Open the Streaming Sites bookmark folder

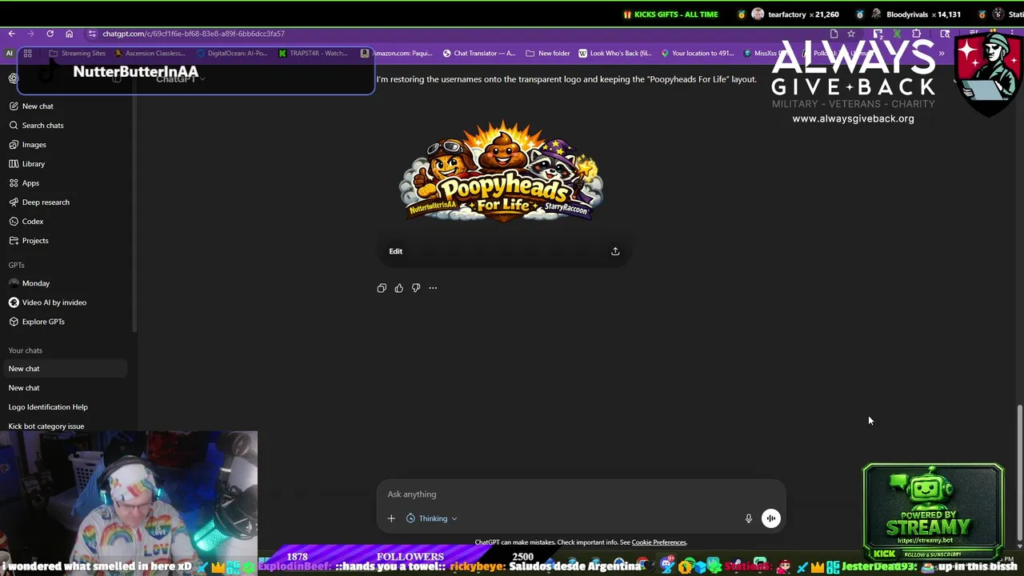(x=77, y=54)
